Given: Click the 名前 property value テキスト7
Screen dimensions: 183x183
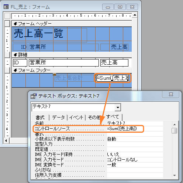Looking at the screenshot, I should pyautogui.click(x=135, y=123).
